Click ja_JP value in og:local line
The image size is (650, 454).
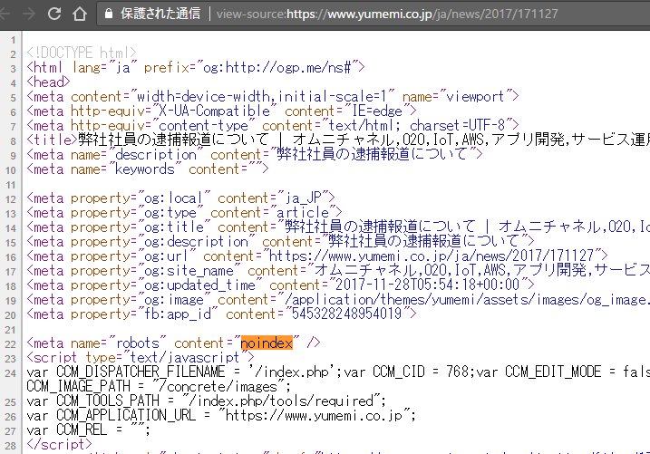click(304, 198)
